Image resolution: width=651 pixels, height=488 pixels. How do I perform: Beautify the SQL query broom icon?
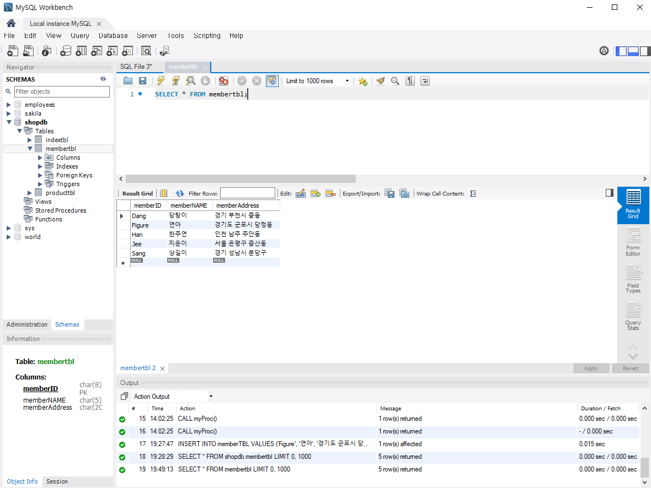(380, 81)
